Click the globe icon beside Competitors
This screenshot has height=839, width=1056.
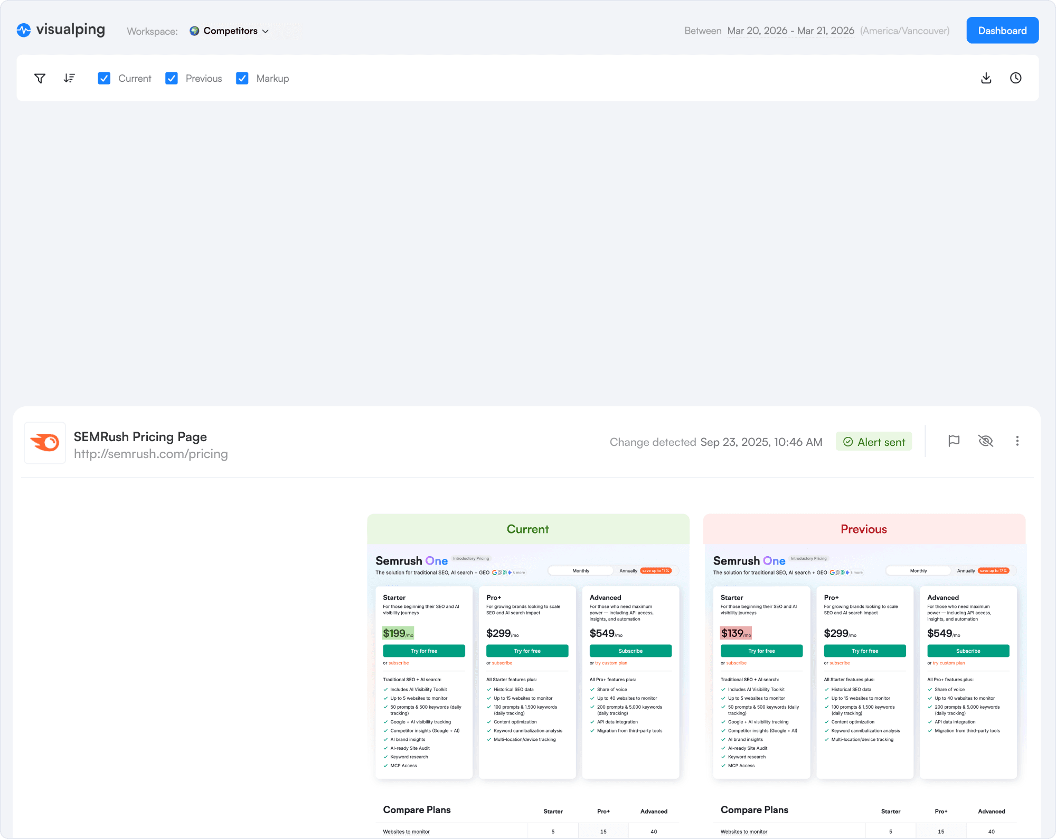pyautogui.click(x=194, y=31)
